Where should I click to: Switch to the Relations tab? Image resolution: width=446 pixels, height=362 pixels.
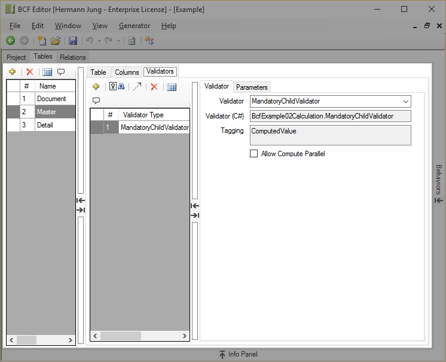(73, 57)
